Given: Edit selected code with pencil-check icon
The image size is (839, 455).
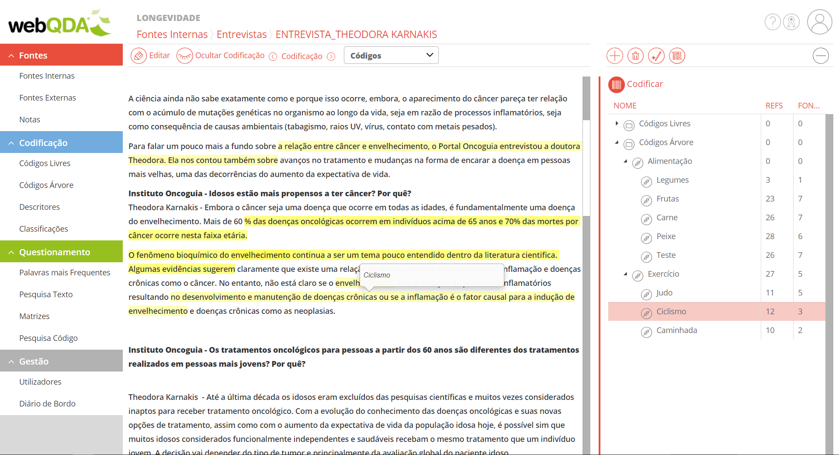Looking at the screenshot, I should (x=656, y=56).
